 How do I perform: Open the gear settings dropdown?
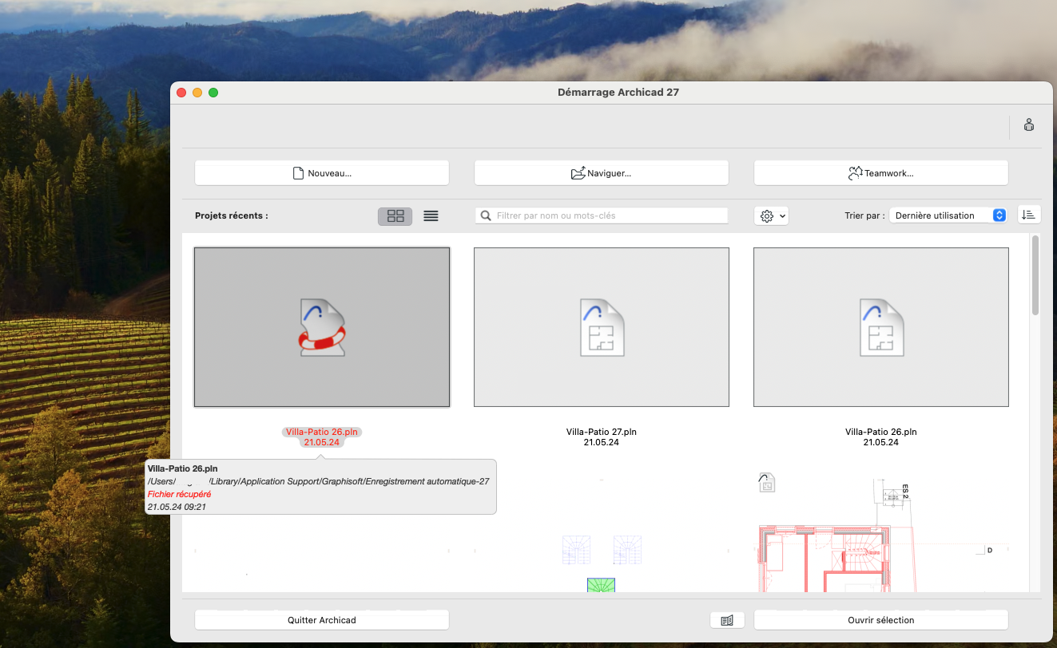pyautogui.click(x=771, y=215)
